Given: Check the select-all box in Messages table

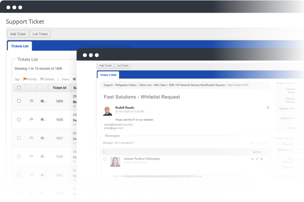Looking at the screenshot, I should 105,152.
